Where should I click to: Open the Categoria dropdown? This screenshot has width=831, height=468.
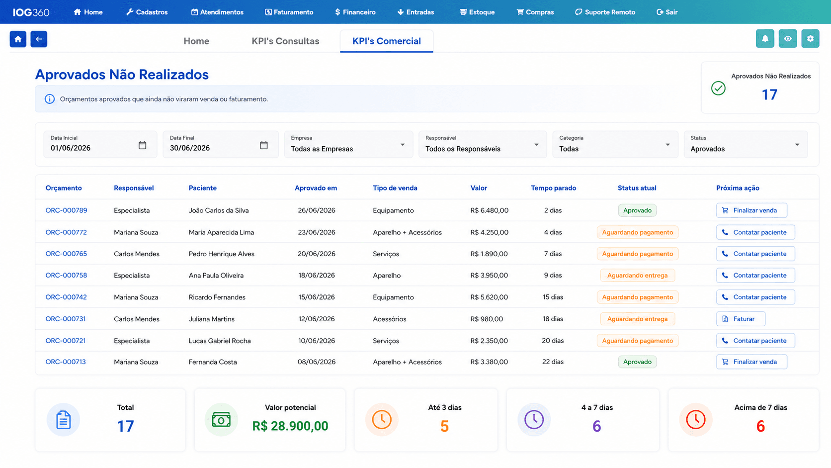tap(615, 144)
